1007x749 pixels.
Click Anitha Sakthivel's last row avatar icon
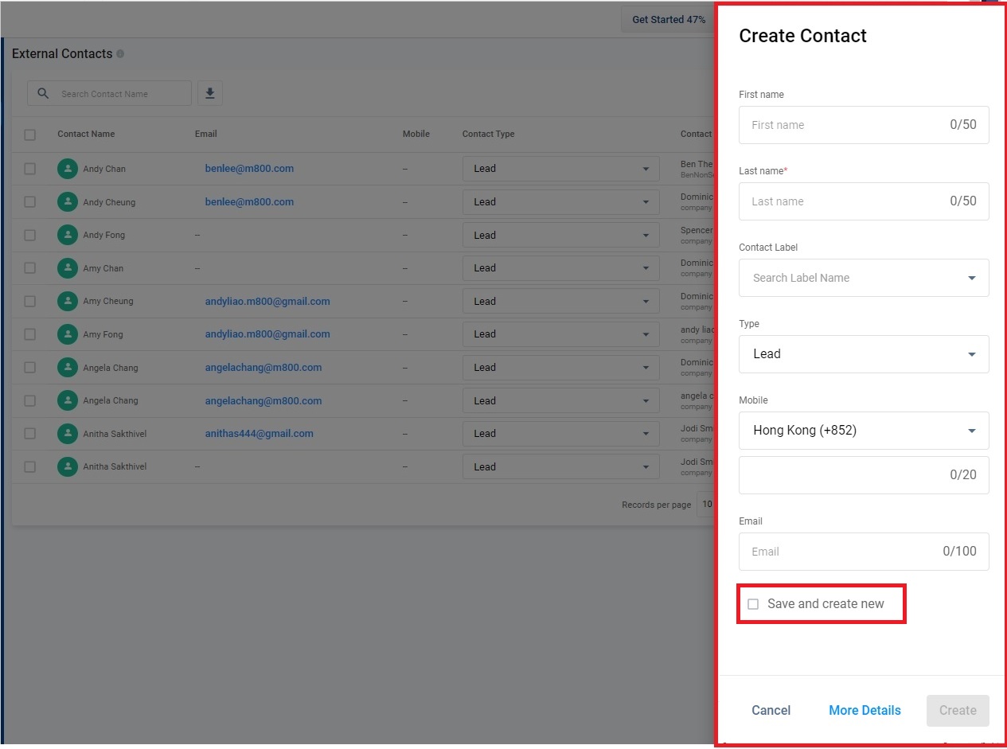pos(68,466)
